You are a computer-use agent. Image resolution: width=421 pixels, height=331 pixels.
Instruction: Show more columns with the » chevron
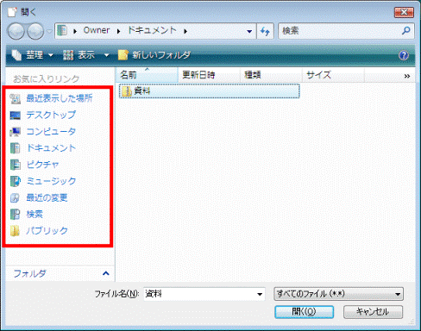tap(407, 76)
